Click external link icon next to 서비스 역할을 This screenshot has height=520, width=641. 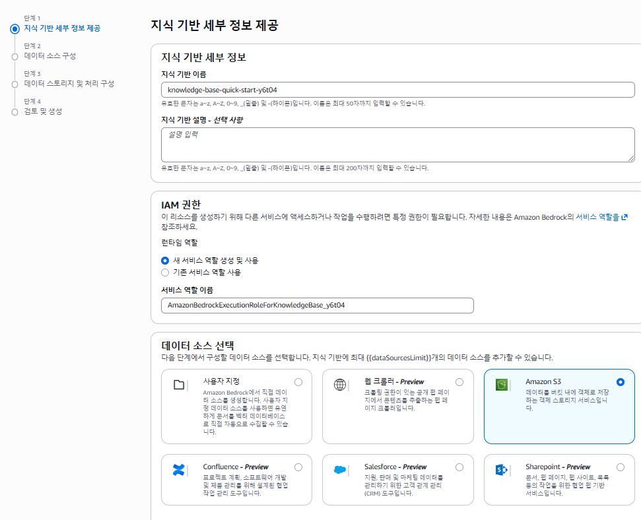tap(624, 217)
